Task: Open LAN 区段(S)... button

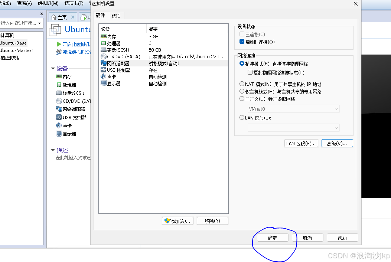Action: 301,143
